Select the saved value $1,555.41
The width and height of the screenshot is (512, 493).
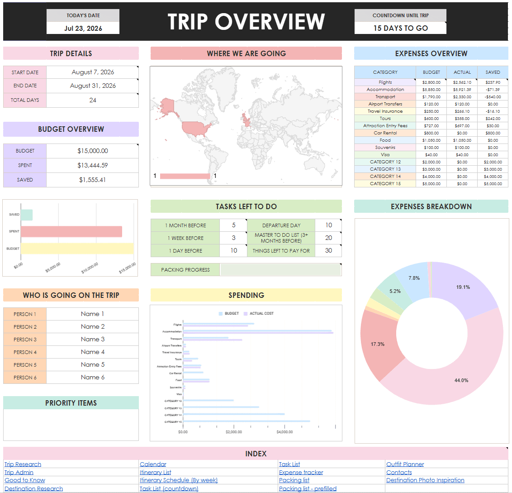tap(92, 180)
